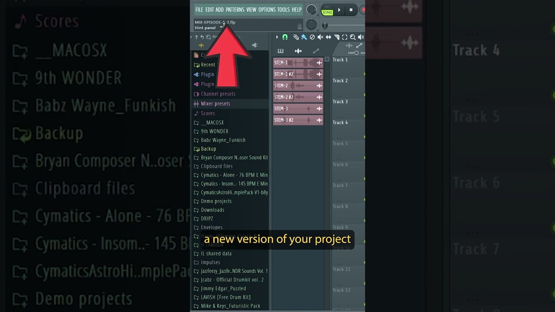Click the red record button
555x312 pixels.
(x=363, y=10)
